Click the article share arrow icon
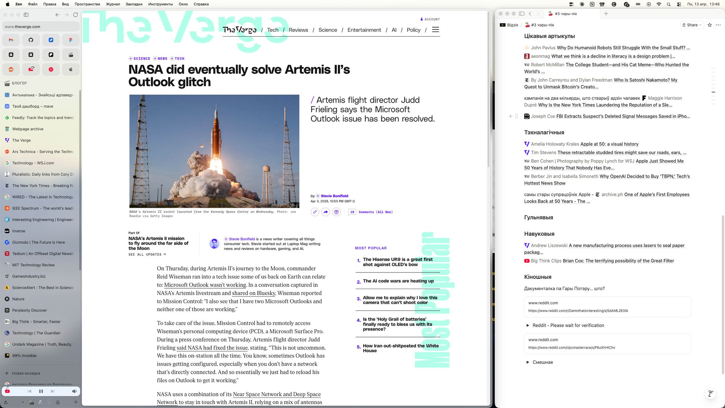This screenshot has width=725, height=408. pyautogui.click(x=326, y=212)
